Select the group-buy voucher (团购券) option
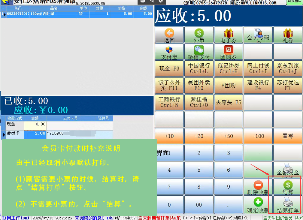The height and width of the screenshot is (220, 303). [228, 52]
